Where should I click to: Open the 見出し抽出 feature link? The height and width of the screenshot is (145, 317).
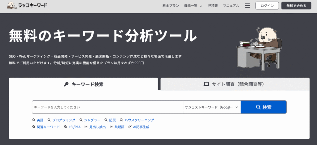coord(98,127)
